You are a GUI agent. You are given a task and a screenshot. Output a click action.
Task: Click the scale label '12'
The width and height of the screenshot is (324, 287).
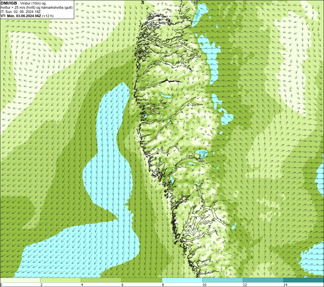245,285
